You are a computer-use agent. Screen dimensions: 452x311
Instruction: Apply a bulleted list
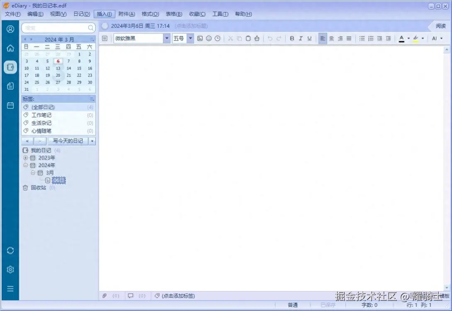tap(362, 38)
